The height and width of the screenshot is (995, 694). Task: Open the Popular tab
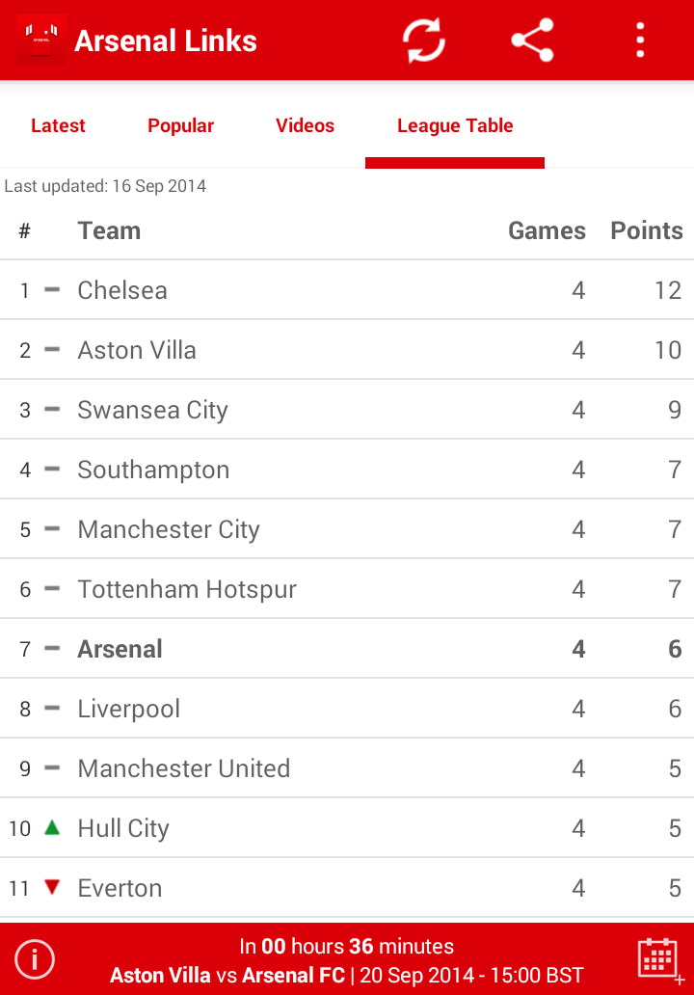[x=180, y=125]
